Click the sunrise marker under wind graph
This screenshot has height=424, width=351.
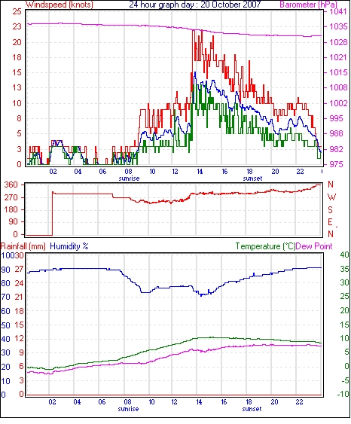[x=130, y=178]
